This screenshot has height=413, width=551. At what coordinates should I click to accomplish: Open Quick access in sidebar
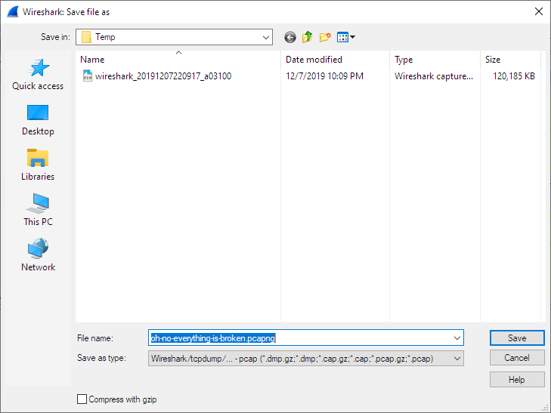(x=38, y=76)
